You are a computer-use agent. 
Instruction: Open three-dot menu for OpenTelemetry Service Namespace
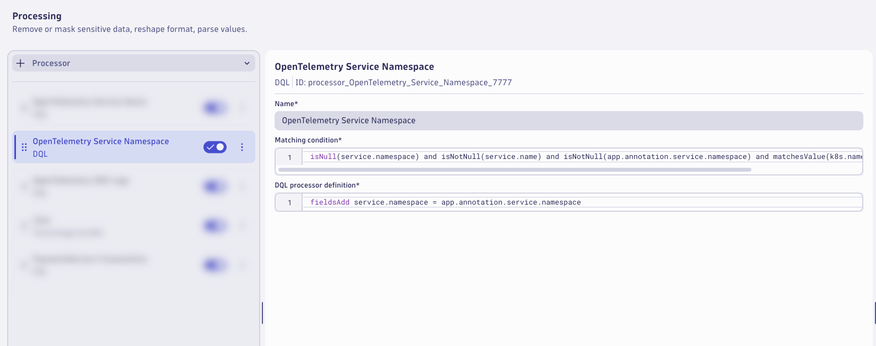point(242,147)
